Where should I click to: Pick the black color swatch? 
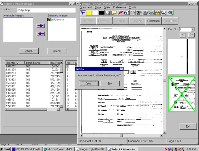click(x=102, y=13)
